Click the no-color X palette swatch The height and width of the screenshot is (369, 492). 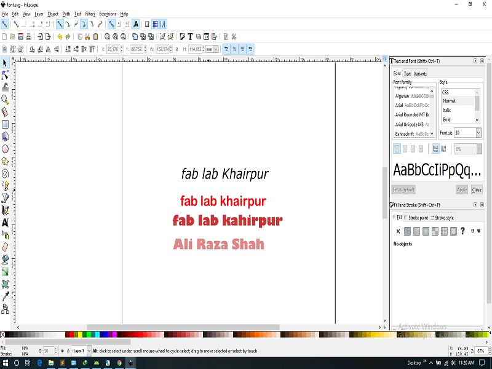pos(2,335)
